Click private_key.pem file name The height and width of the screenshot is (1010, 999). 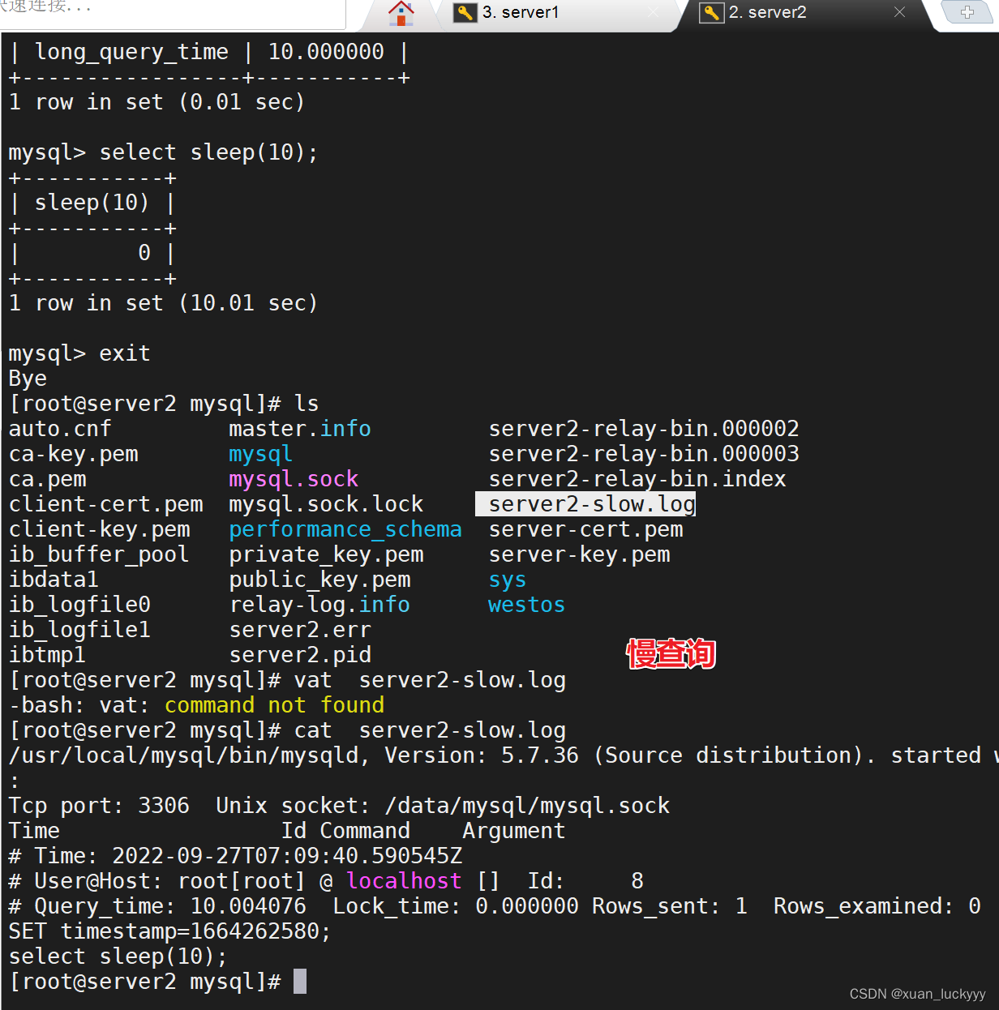point(326,554)
